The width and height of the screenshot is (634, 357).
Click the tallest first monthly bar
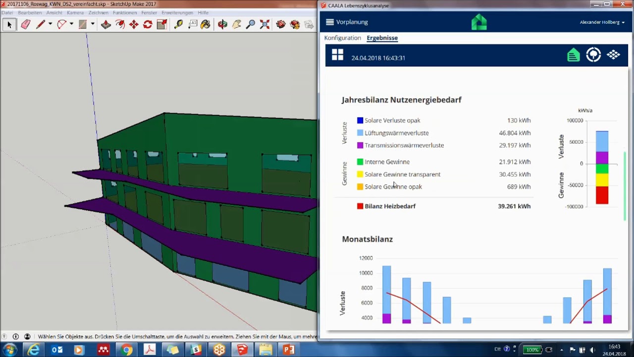(386, 295)
